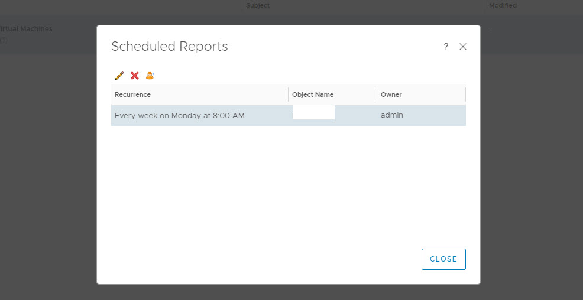
Task: Click the empty area below the schedule row
Action: click(288, 183)
